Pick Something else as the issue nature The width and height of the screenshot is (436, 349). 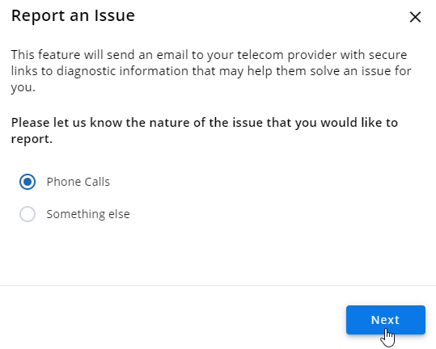(28, 214)
